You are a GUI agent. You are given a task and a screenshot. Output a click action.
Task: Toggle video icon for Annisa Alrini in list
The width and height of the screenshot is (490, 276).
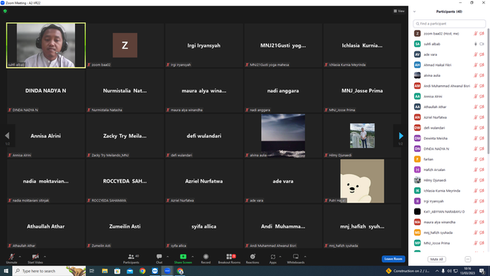tap(482, 97)
